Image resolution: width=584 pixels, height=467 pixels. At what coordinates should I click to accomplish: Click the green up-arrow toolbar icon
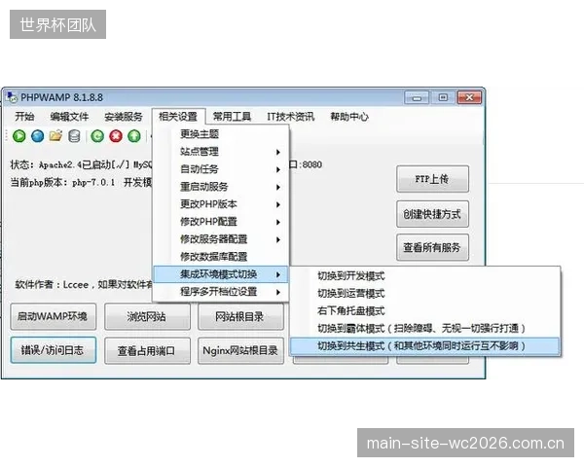pos(134,136)
